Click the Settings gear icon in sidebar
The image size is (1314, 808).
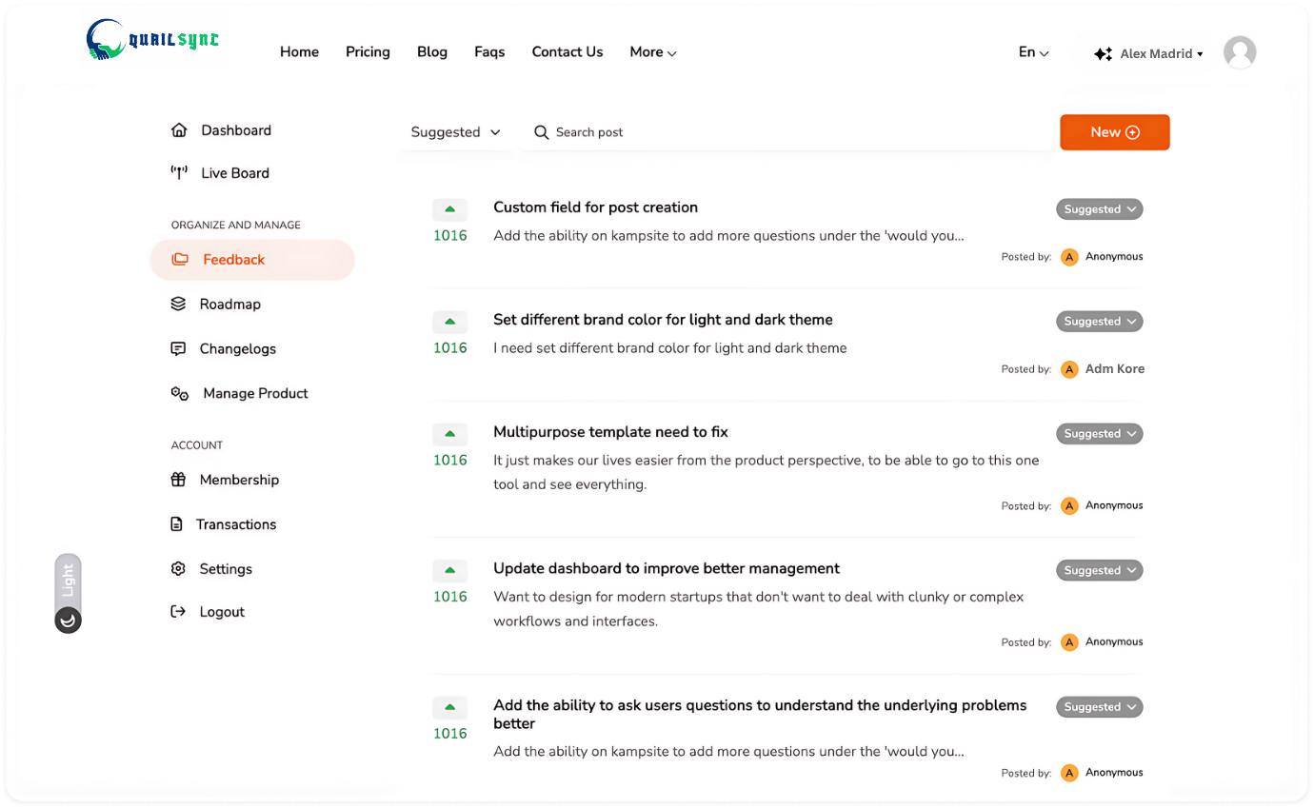click(x=178, y=569)
